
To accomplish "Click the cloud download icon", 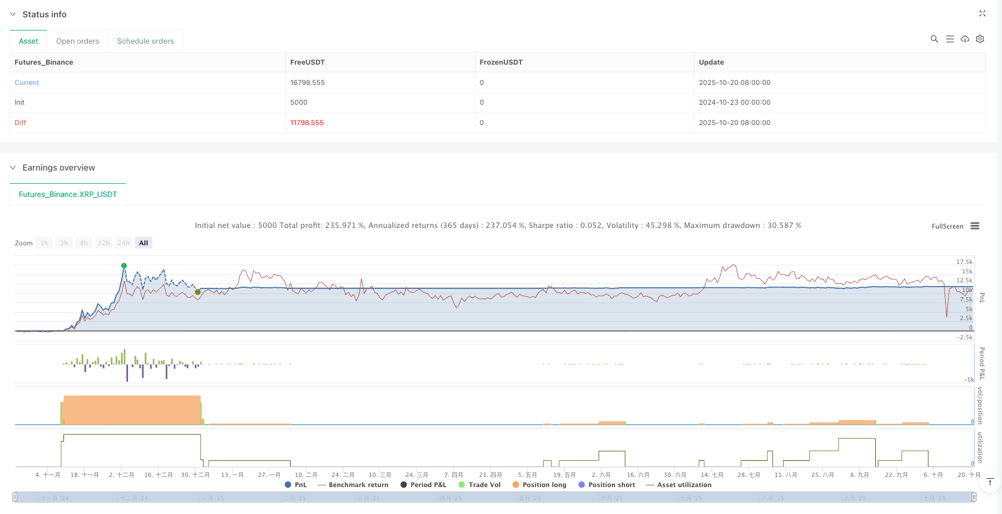I will pos(965,39).
